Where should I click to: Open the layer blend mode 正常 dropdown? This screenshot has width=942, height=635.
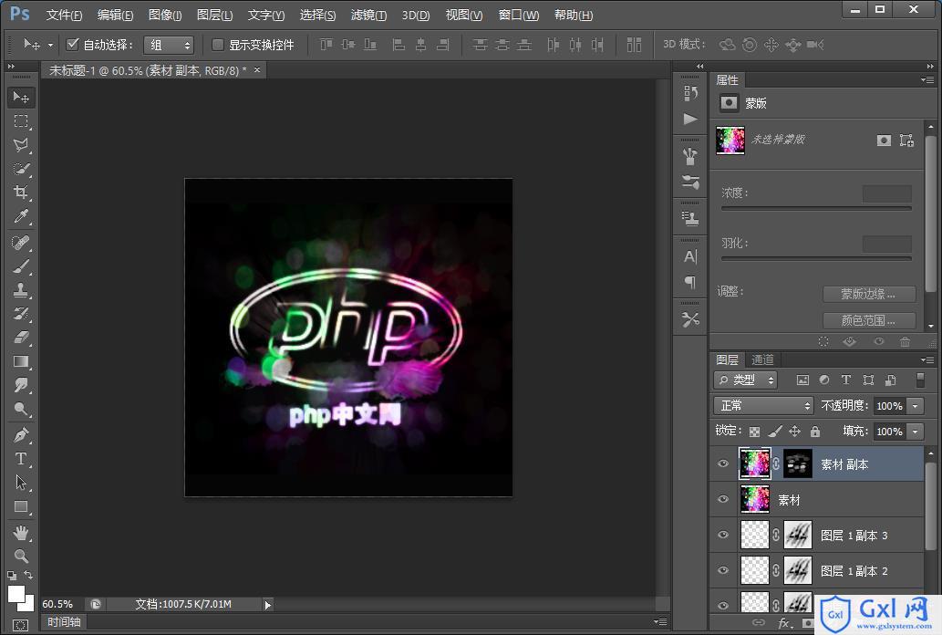(x=763, y=405)
